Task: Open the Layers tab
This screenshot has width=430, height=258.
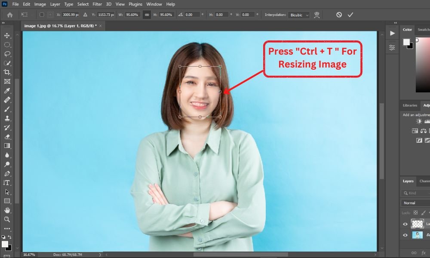Action: [x=408, y=181]
